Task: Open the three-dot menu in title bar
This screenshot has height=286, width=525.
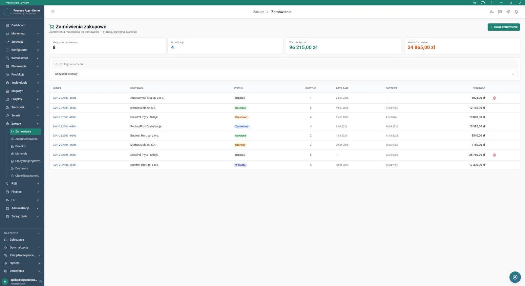Action: coord(491,3)
